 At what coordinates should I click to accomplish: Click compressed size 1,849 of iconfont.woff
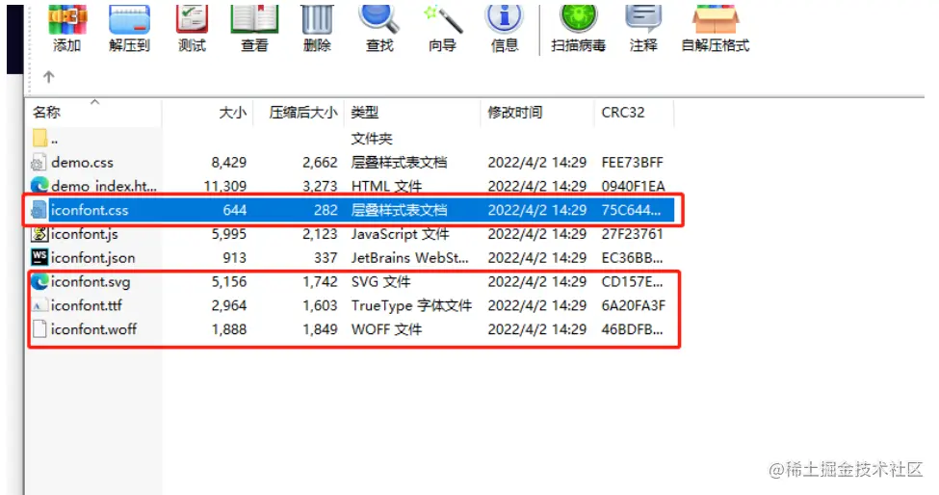pyautogui.click(x=320, y=329)
